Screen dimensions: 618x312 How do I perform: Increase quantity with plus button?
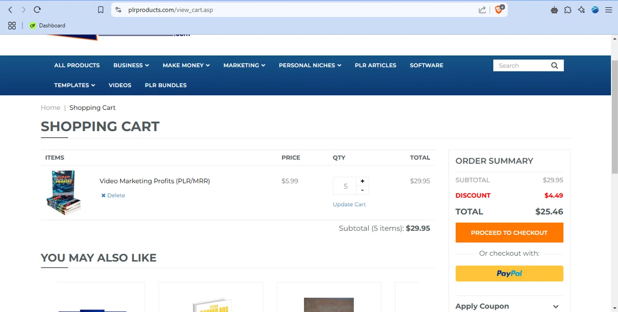[x=363, y=181]
